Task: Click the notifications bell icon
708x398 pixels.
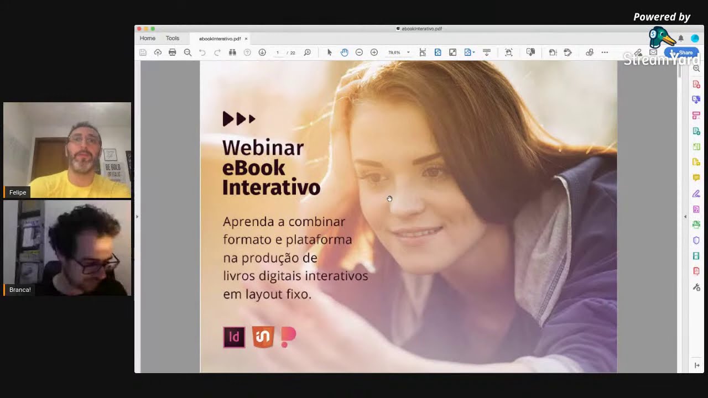Action: pos(681,38)
